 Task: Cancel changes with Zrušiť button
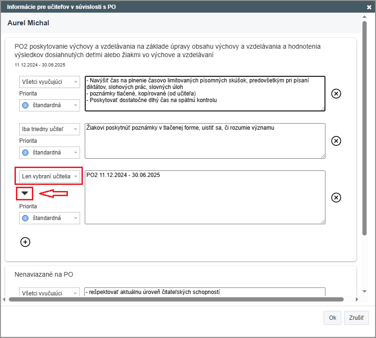point(356,317)
